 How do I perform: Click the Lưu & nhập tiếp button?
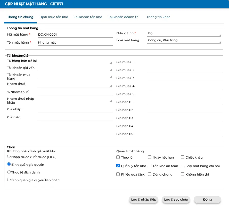point(144,200)
